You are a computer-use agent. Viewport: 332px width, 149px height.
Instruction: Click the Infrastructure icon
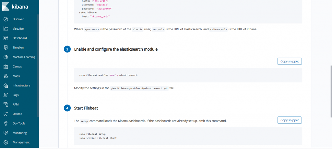click(6, 85)
